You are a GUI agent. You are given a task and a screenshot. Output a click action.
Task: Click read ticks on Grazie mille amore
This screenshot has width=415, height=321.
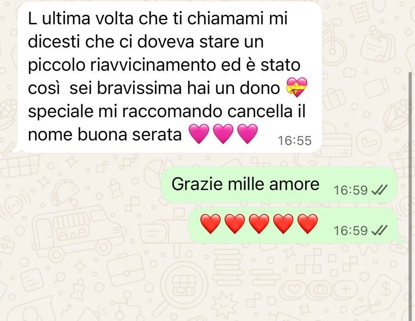(x=379, y=190)
